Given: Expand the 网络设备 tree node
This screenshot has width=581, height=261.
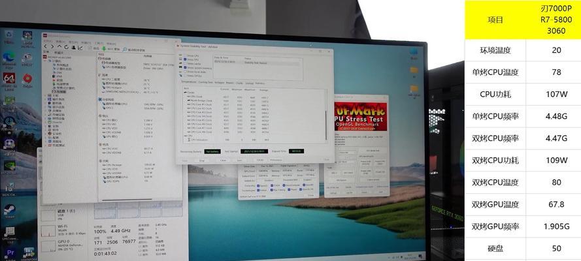Looking at the screenshot, I should 45,118.
